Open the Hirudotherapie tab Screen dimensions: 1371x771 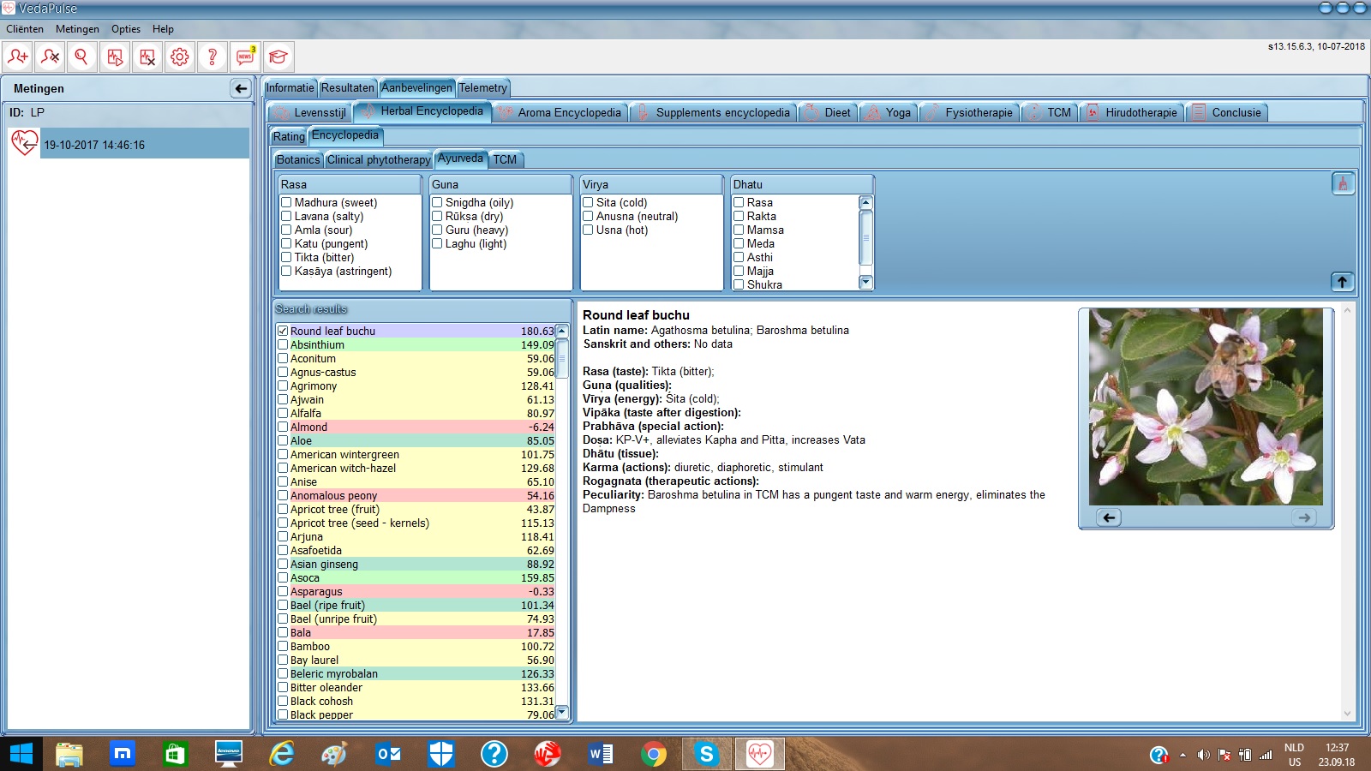click(1133, 112)
